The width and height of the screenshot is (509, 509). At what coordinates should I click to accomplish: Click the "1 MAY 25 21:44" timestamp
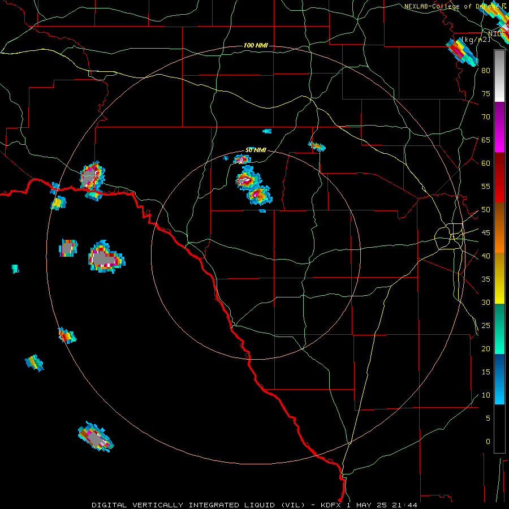tap(382, 505)
